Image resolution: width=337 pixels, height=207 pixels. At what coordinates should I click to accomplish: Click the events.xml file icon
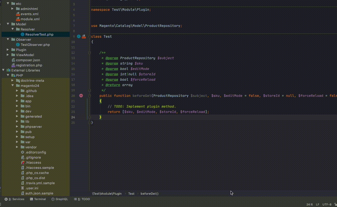click(x=18, y=14)
